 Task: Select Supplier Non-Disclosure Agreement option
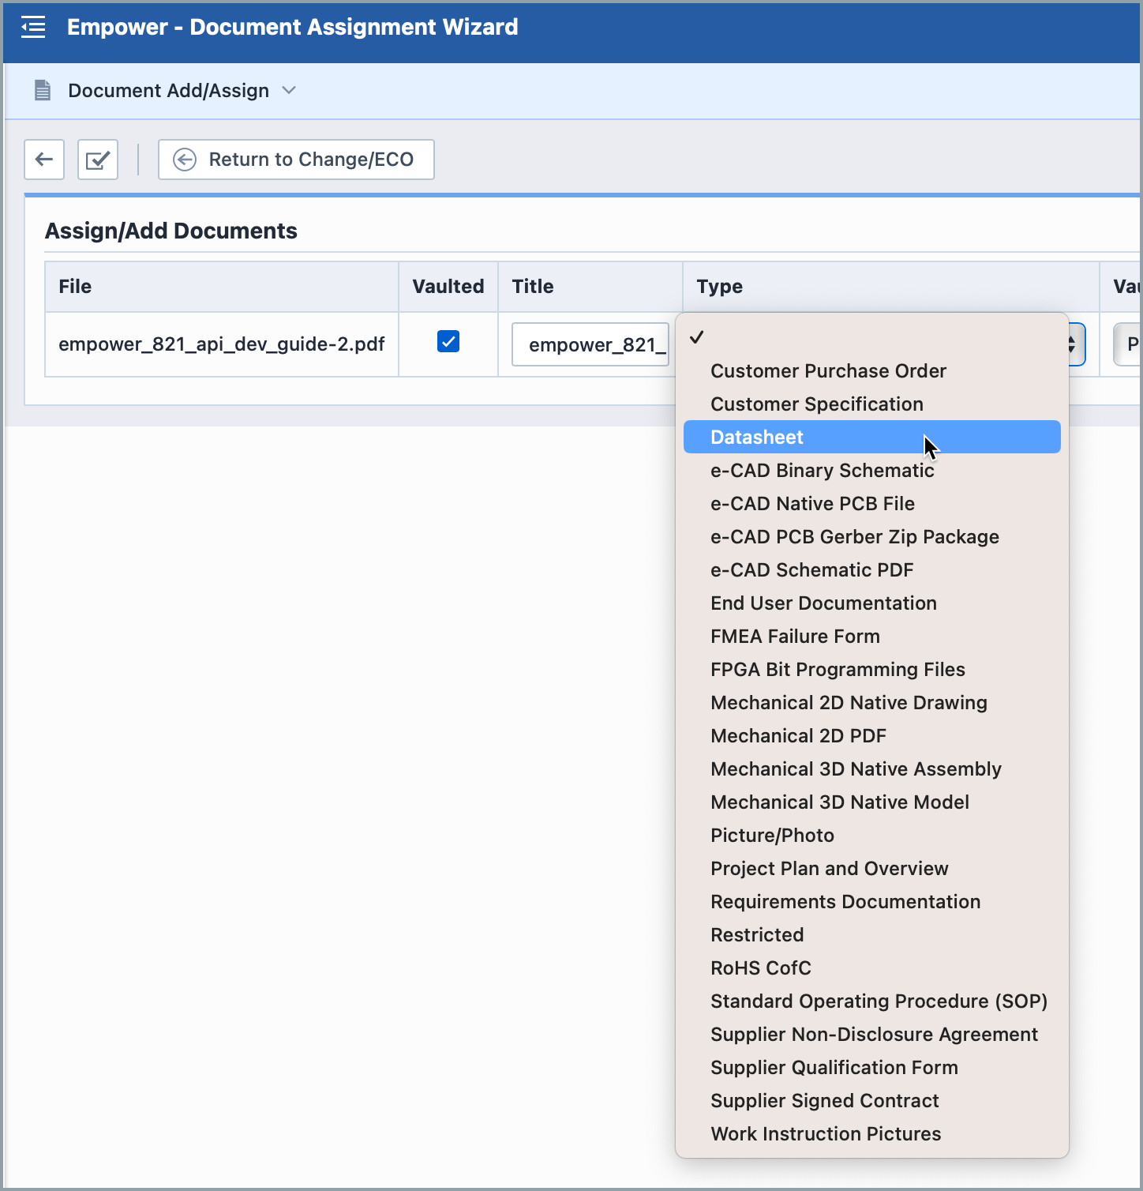coord(874,1034)
